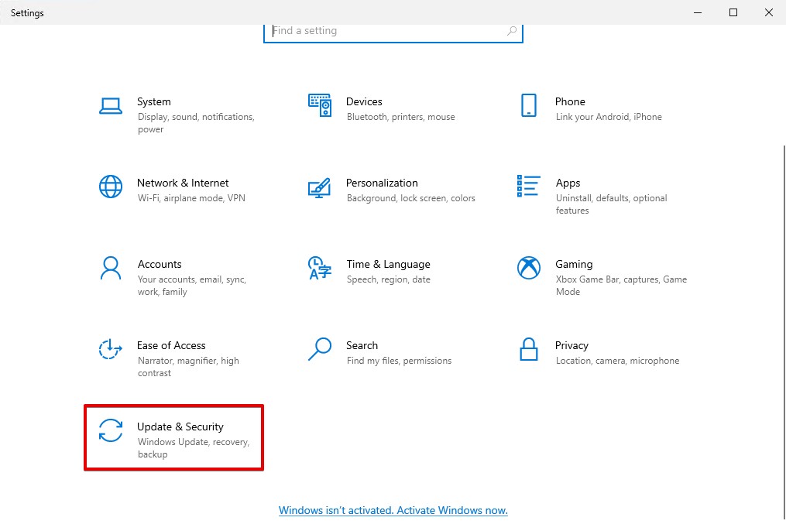Open Search via the magnifying glass icon
This screenshot has width=786, height=531.
320,349
